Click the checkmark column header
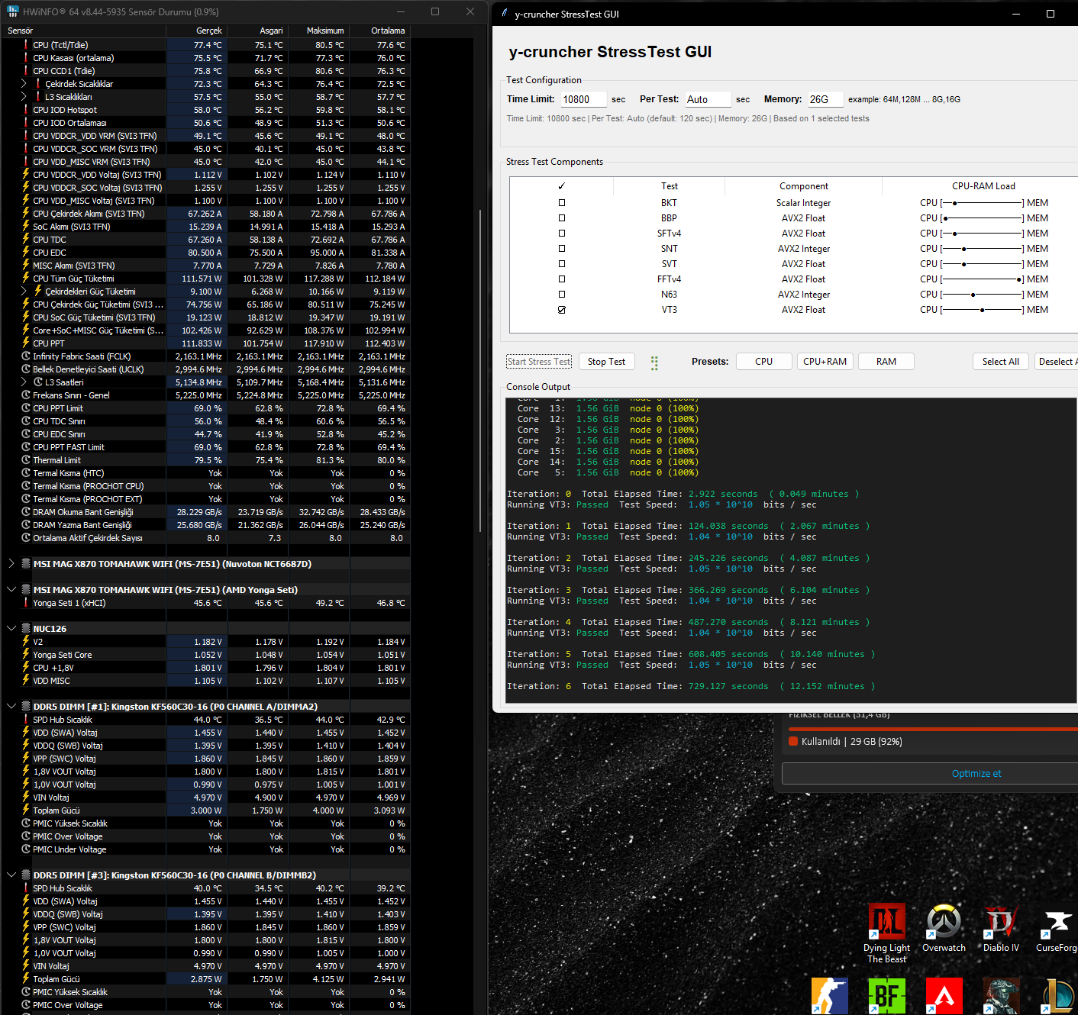 coord(562,186)
